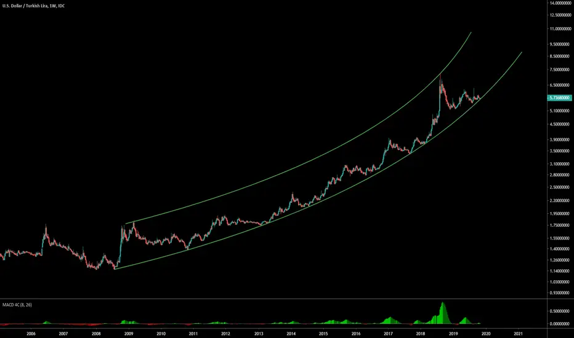Click the 2010 label on time axis
Viewport: 574px width, 338px height.
[161, 334]
